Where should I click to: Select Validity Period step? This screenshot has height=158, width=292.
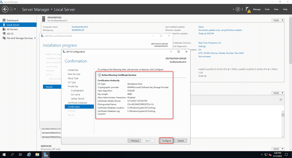tap(78, 99)
